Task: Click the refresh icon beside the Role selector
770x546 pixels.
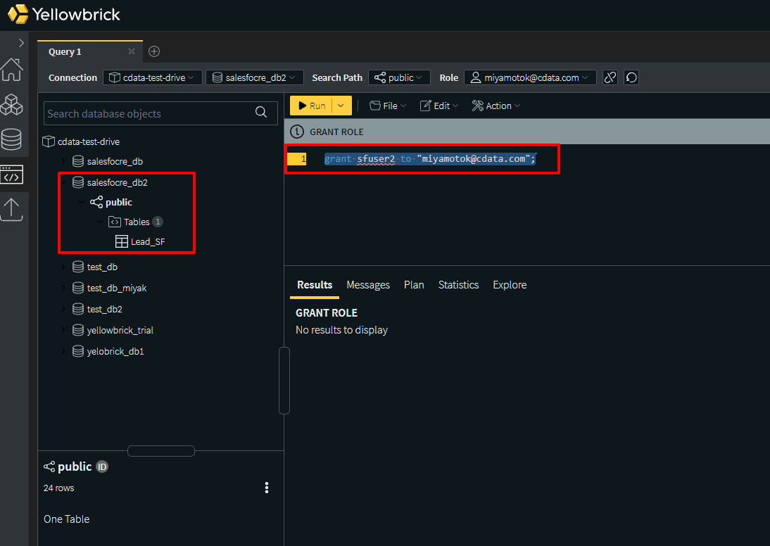Action: click(631, 77)
